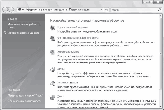Screen dimensions: 164x110
Task: Click the scrollbar up arrow
Action: pos(160,16)
